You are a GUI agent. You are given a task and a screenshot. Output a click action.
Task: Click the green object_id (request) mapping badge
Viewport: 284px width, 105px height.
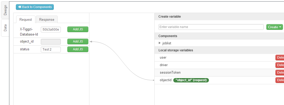tap(191, 80)
